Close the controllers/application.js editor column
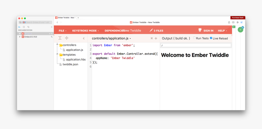This screenshot has height=129, width=262. (151, 39)
